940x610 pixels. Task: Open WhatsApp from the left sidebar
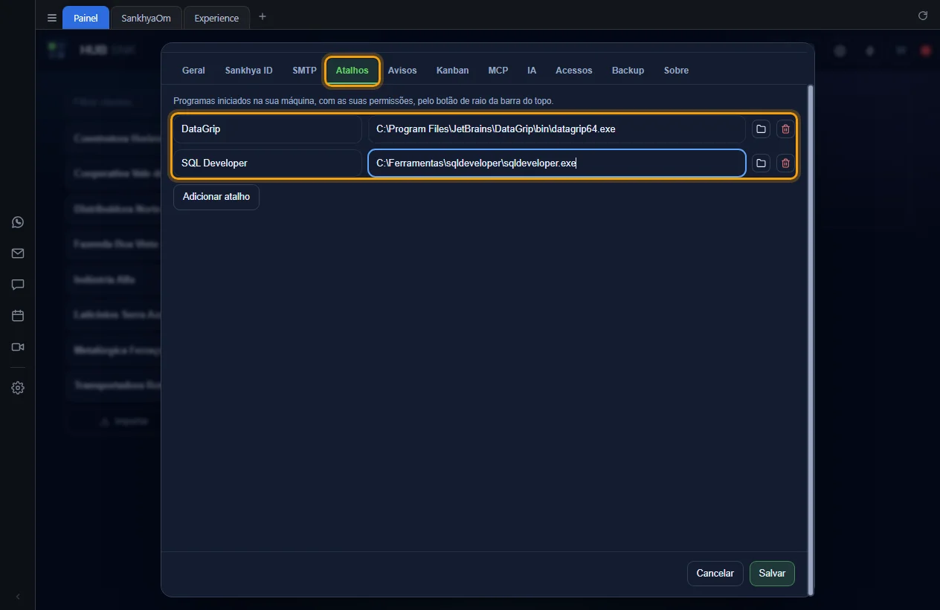point(18,222)
